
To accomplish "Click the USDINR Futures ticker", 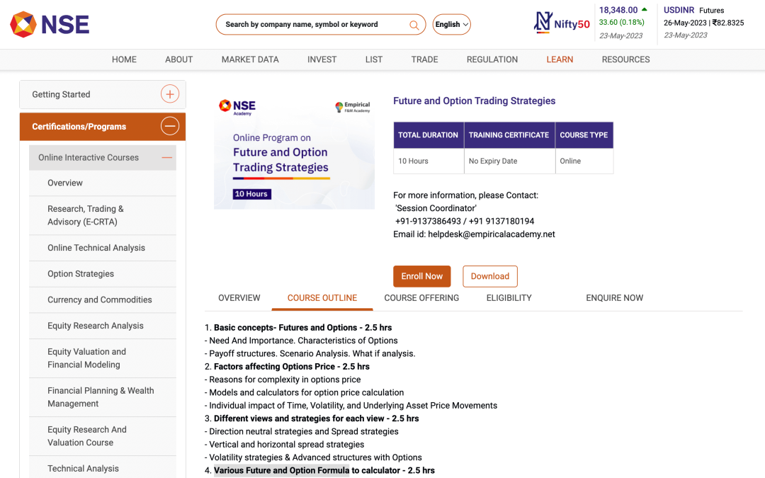I will coord(693,10).
